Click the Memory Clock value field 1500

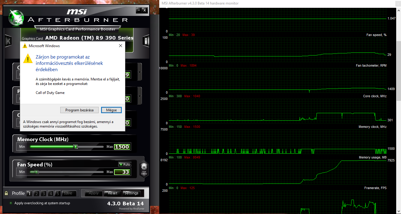122,147
